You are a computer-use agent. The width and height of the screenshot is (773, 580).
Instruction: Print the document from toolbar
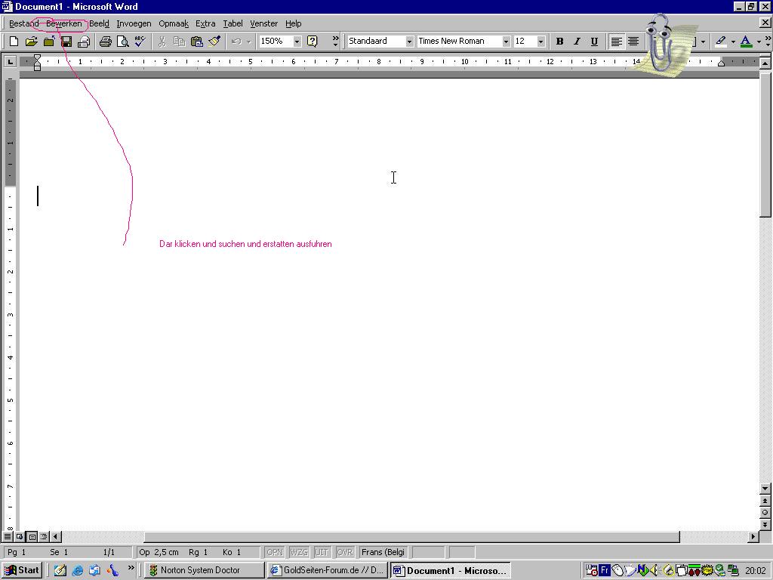[x=105, y=42]
